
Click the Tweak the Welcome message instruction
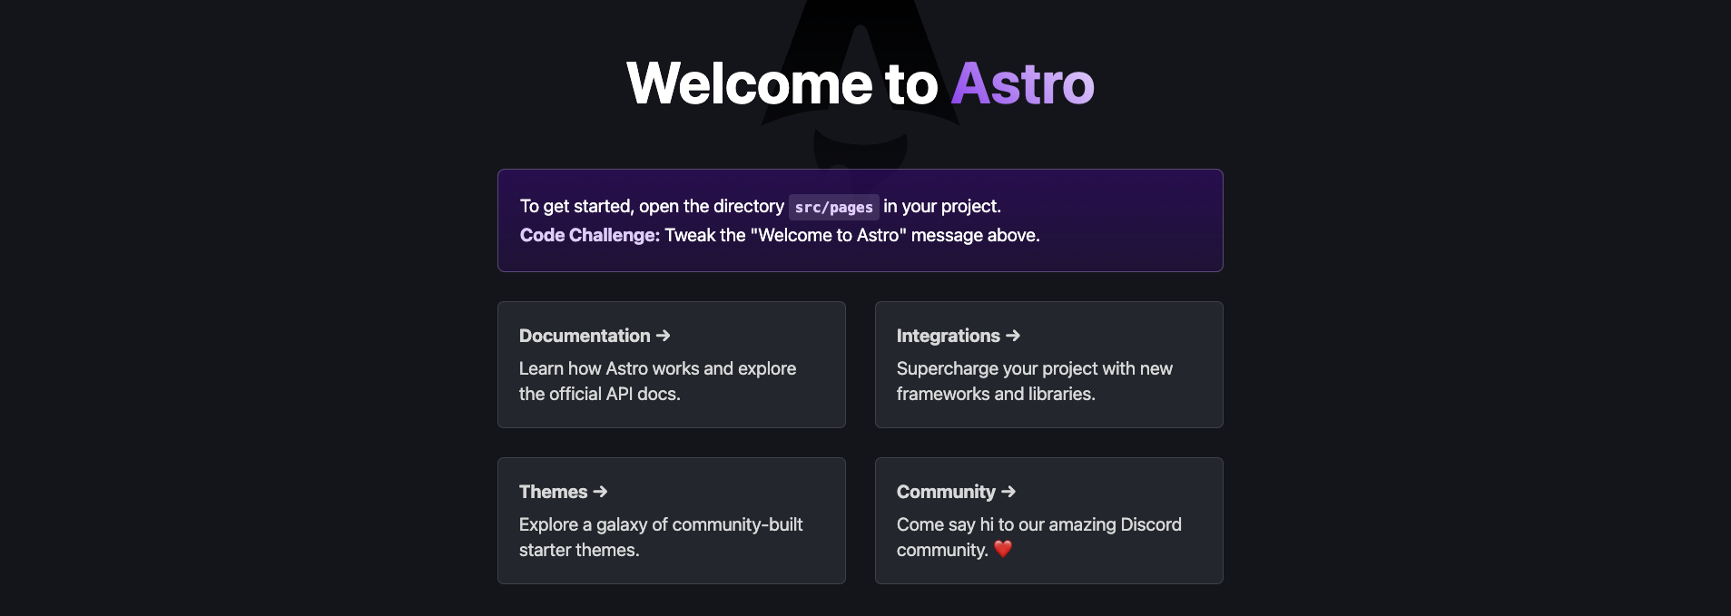[851, 235]
